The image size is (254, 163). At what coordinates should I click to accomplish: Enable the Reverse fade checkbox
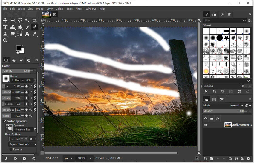click(11, 149)
